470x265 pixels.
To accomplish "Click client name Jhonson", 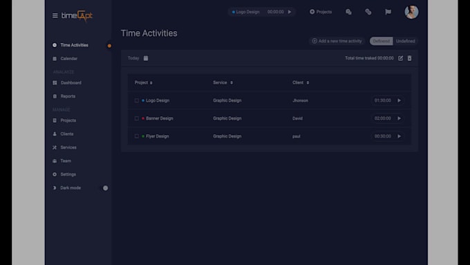I will tap(300, 100).
